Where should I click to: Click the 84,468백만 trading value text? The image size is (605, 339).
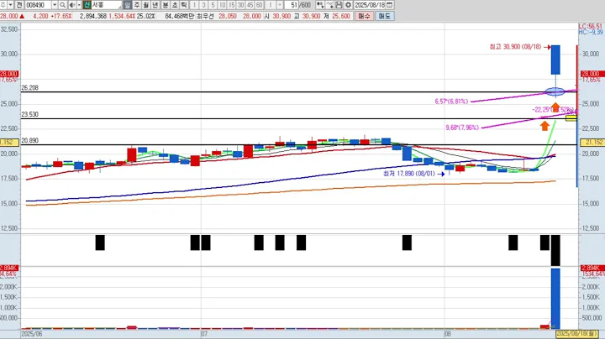pyautogui.click(x=179, y=16)
